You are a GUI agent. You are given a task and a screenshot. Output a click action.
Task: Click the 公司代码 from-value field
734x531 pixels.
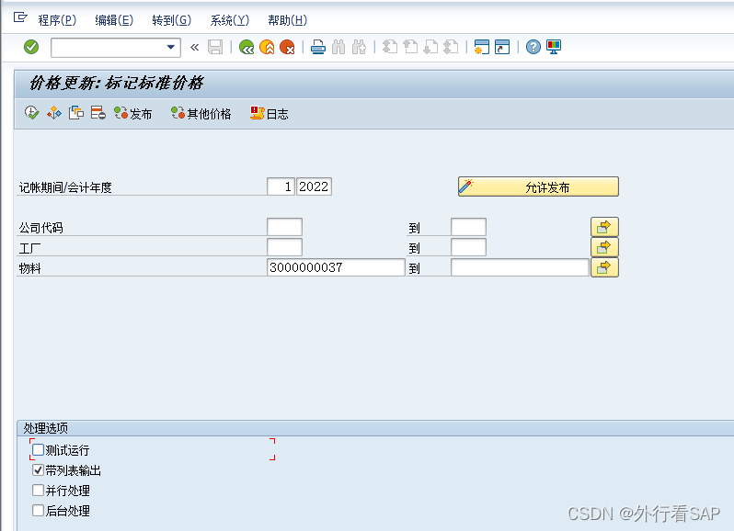tap(284, 227)
